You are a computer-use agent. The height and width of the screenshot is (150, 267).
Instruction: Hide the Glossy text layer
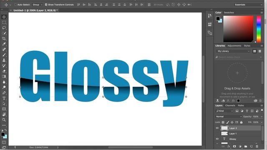pyautogui.click(x=217, y=139)
